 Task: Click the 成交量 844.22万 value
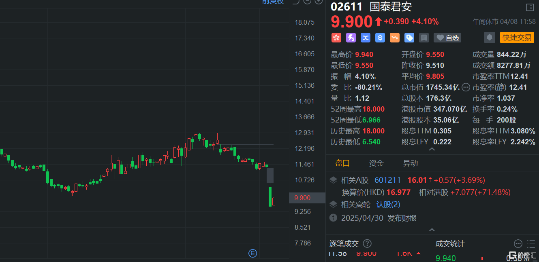[512, 55]
